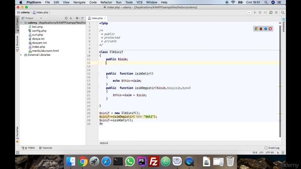Screen dimensions: 301x169
Task: Click udemy breadcrumb in navigation bar
Action: (x=24, y=13)
